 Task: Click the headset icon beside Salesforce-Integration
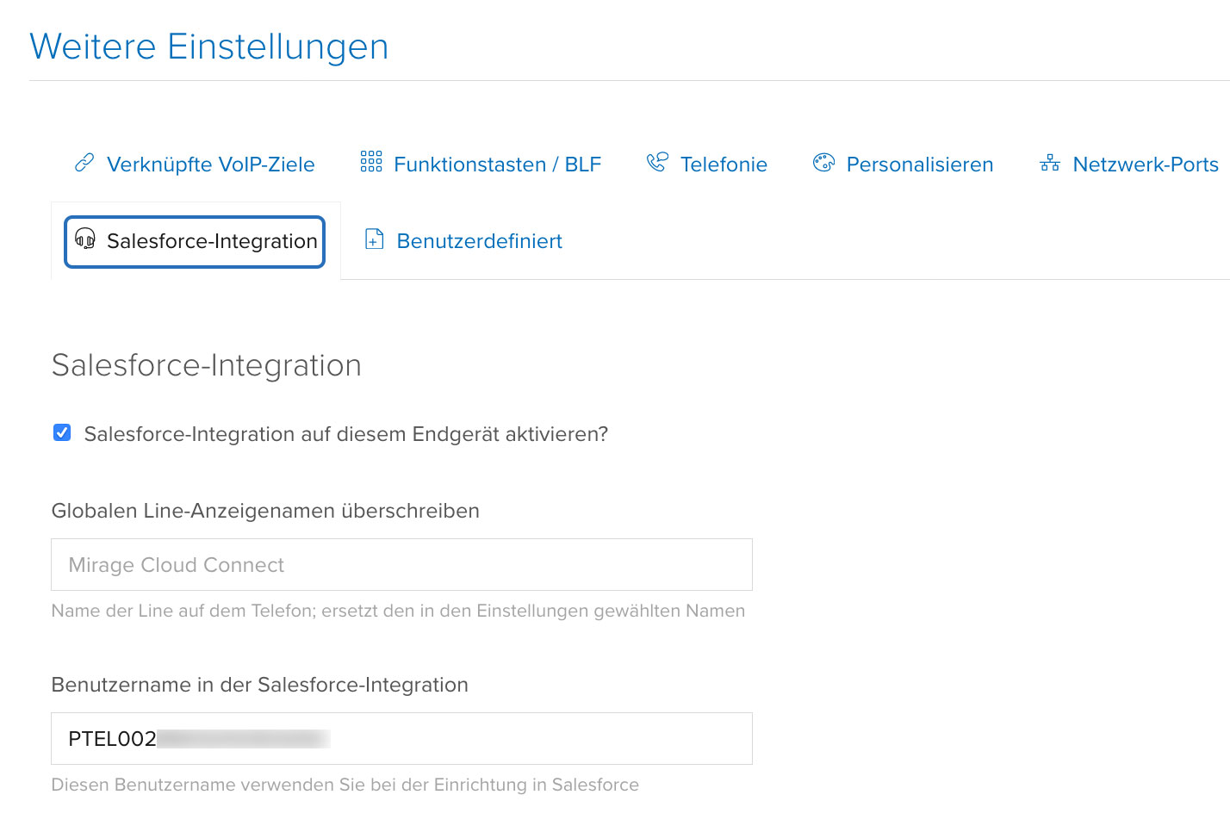pyautogui.click(x=85, y=239)
